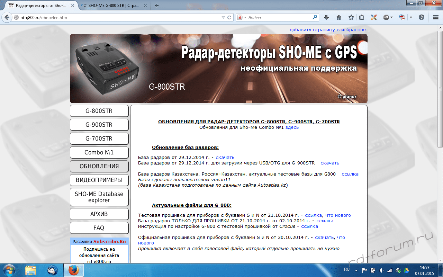
Task: Click the 'добавить страницу в избранное' link
Action: tap(327, 29)
